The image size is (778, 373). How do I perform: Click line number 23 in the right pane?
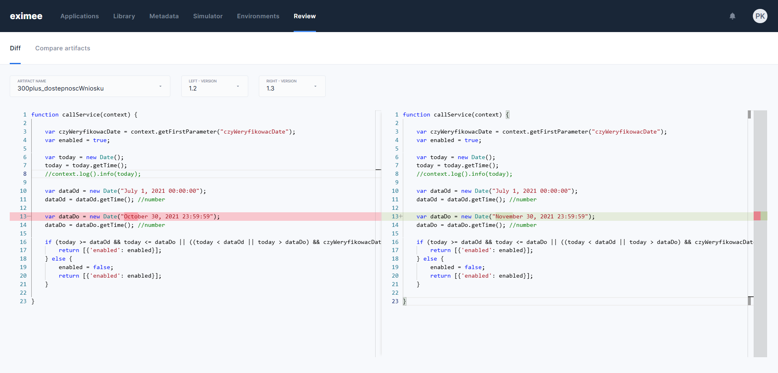[x=395, y=301]
